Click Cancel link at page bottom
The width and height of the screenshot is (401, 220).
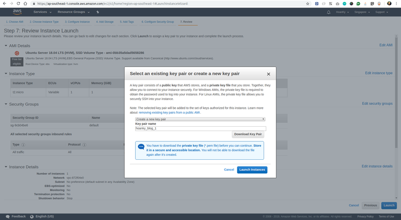tap(354, 205)
